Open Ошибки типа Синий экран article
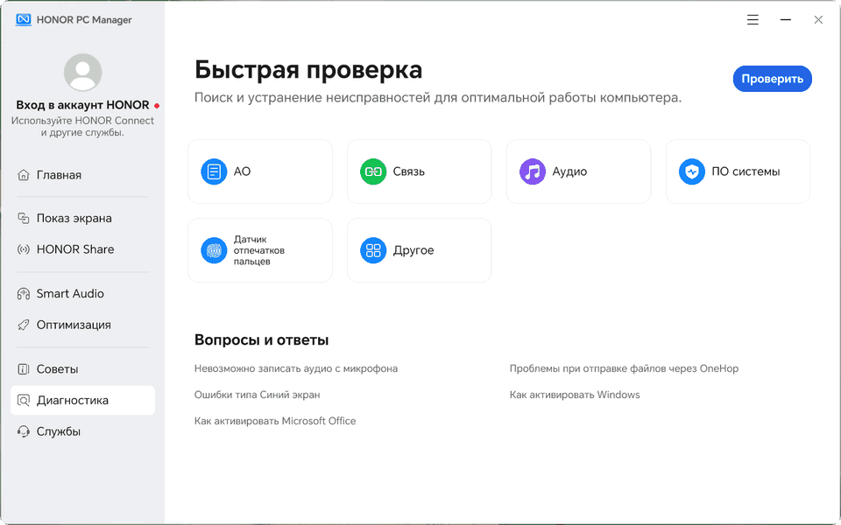Screen dimensions: 841x525 pyautogui.click(x=257, y=395)
